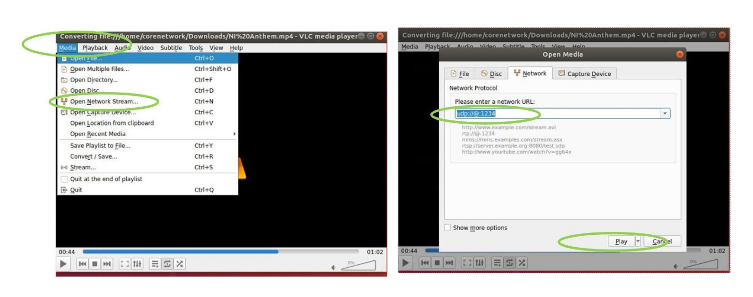Switch to Capture Device tab
This screenshot has height=297, width=753.
click(x=585, y=74)
